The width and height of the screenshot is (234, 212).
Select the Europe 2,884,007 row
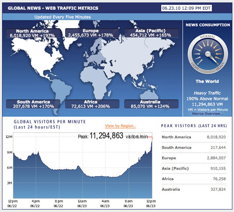[194, 158]
